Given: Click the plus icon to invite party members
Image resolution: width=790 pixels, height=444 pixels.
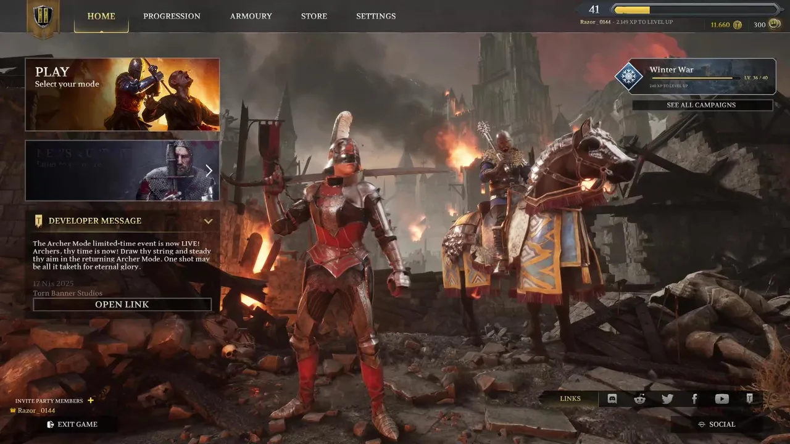Looking at the screenshot, I should coord(91,400).
